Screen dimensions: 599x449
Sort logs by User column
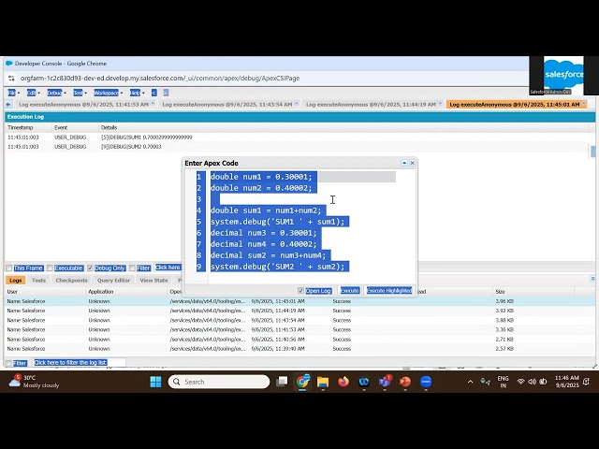tap(45, 291)
